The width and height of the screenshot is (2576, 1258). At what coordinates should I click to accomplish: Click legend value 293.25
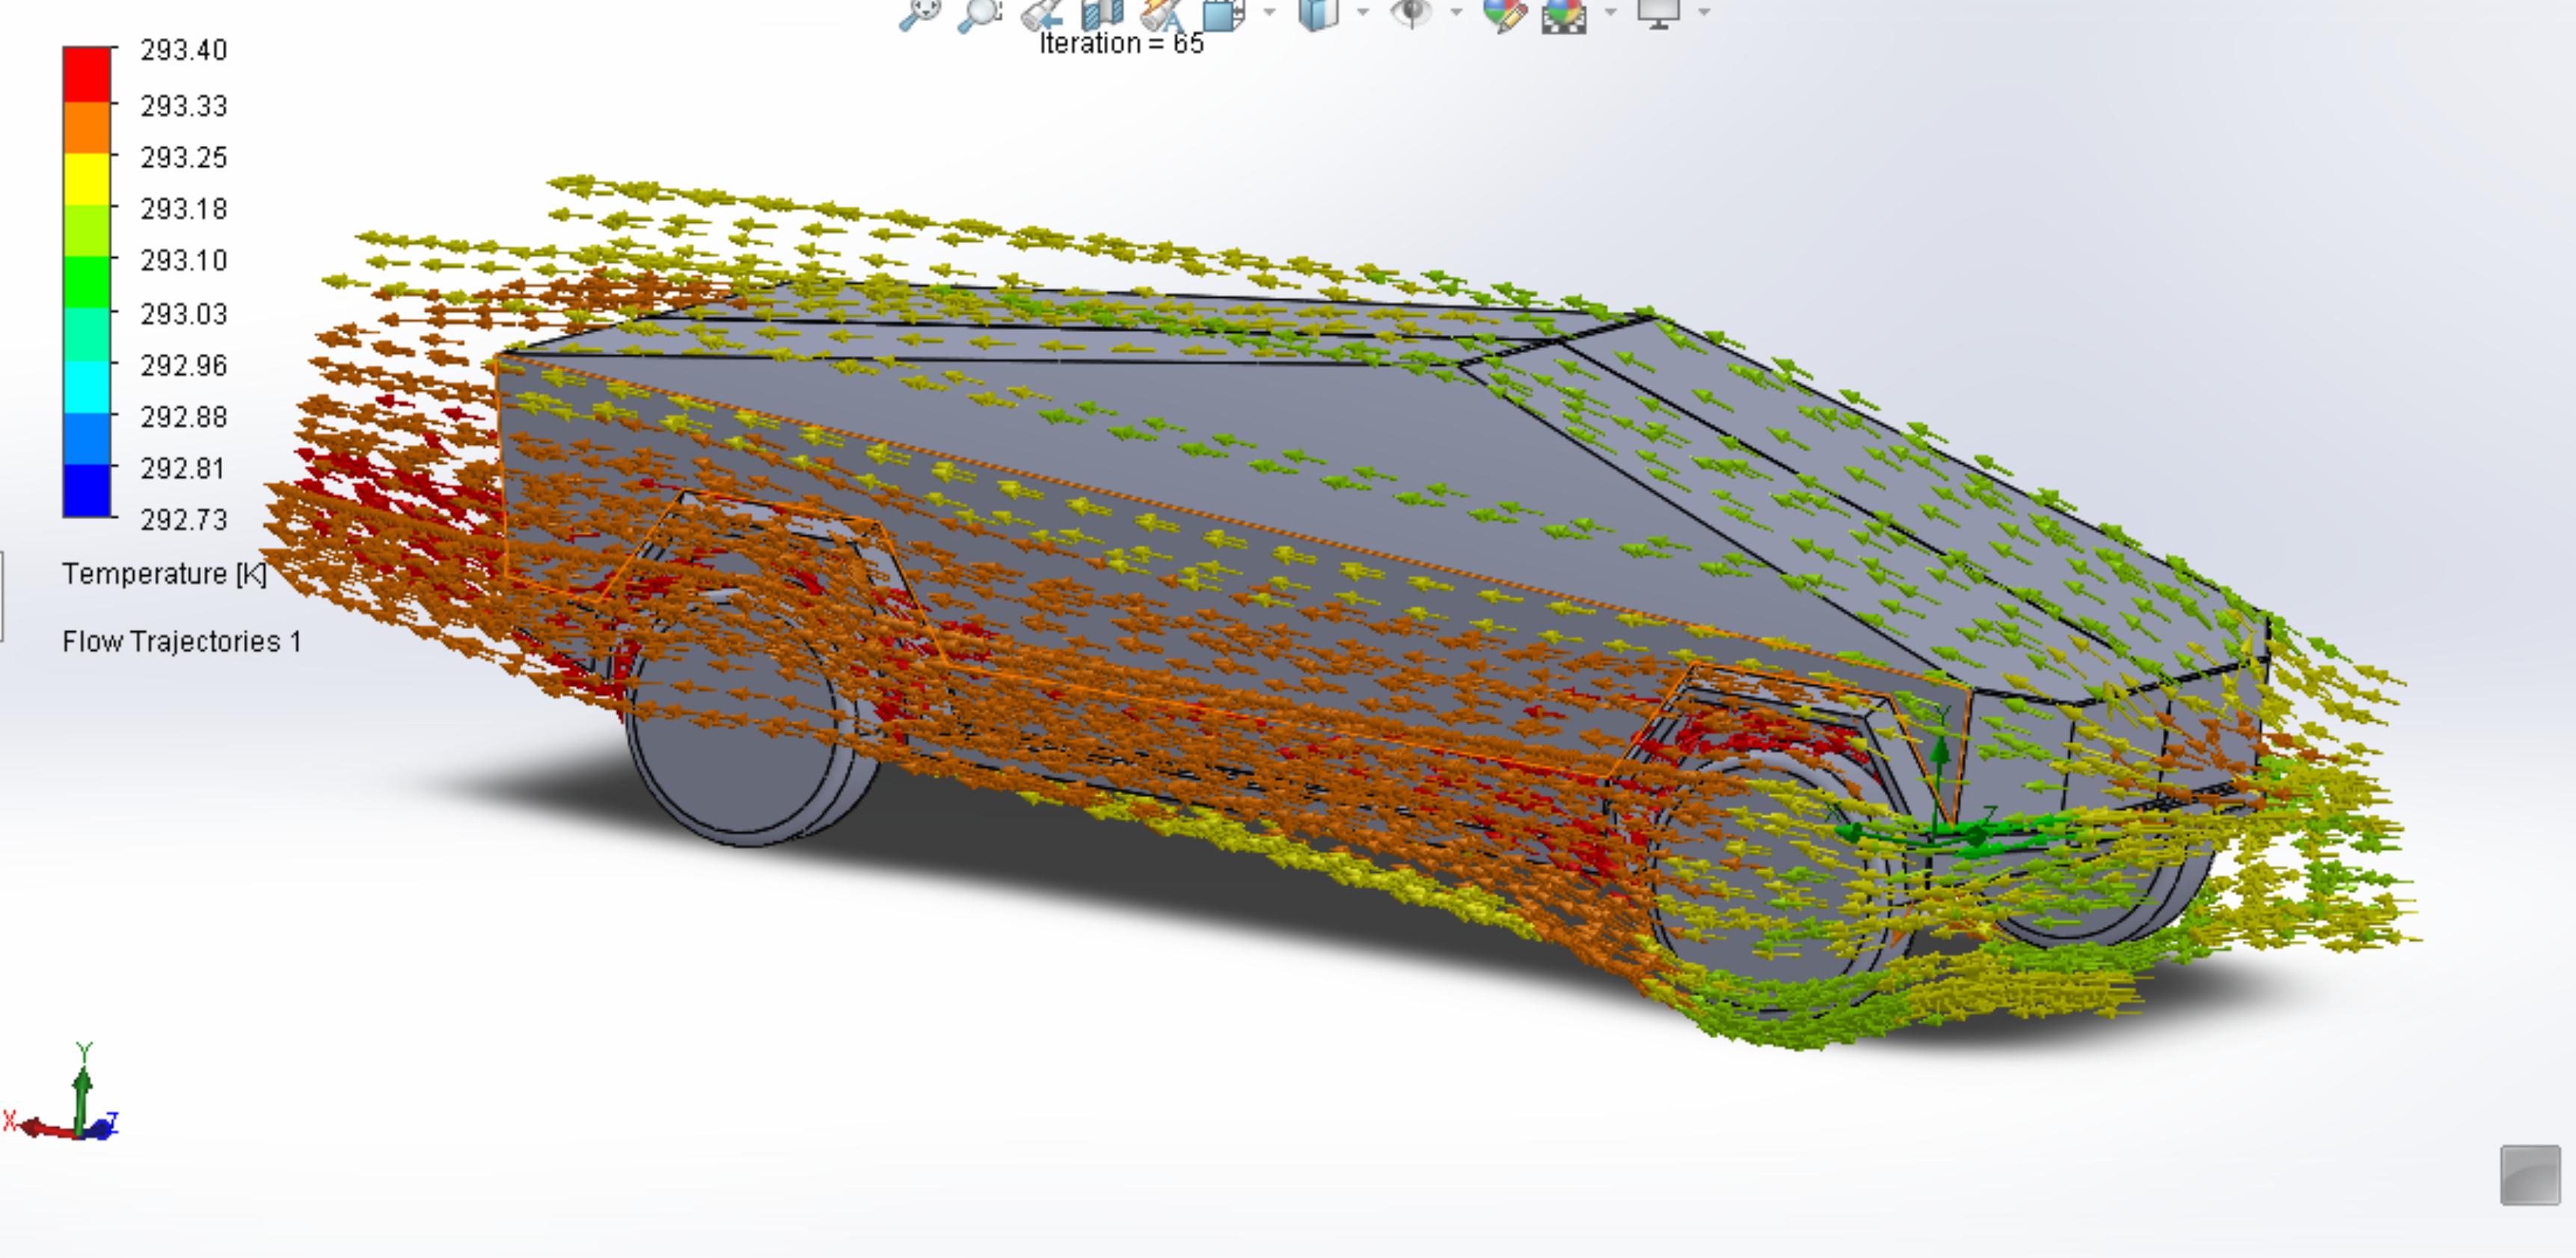click(184, 158)
